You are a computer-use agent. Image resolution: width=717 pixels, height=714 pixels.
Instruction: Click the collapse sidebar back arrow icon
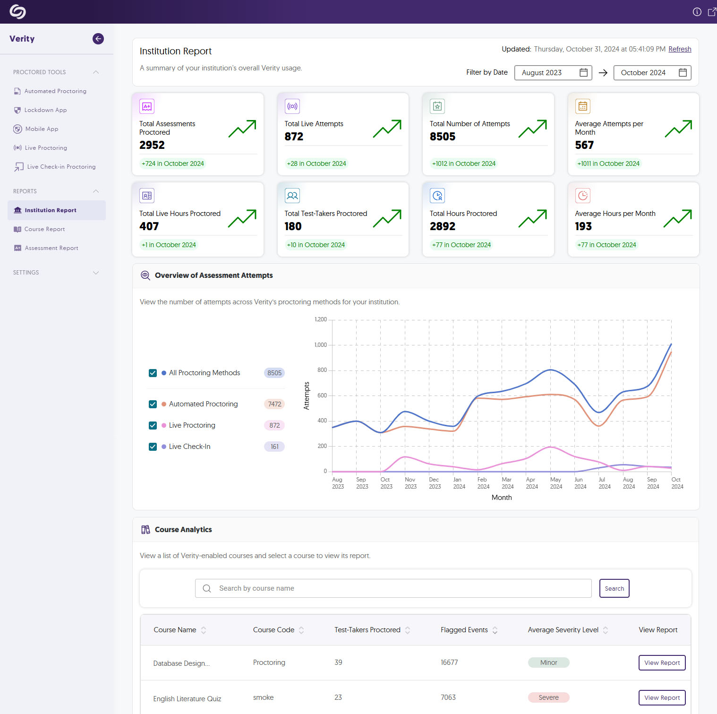click(x=98, y=39)
